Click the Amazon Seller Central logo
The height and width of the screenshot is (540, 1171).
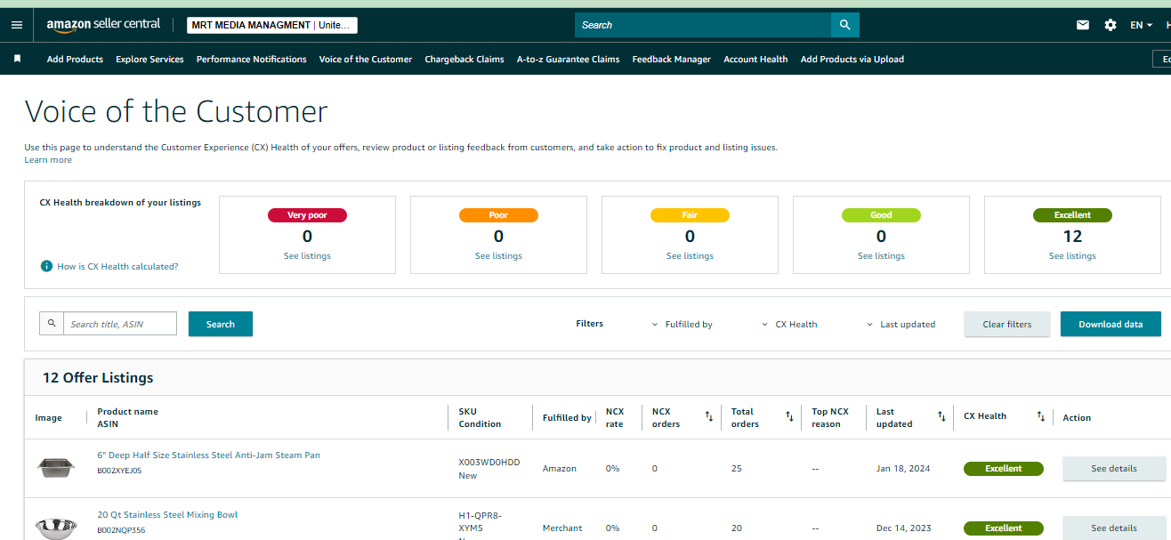click(x=103, y=25)
